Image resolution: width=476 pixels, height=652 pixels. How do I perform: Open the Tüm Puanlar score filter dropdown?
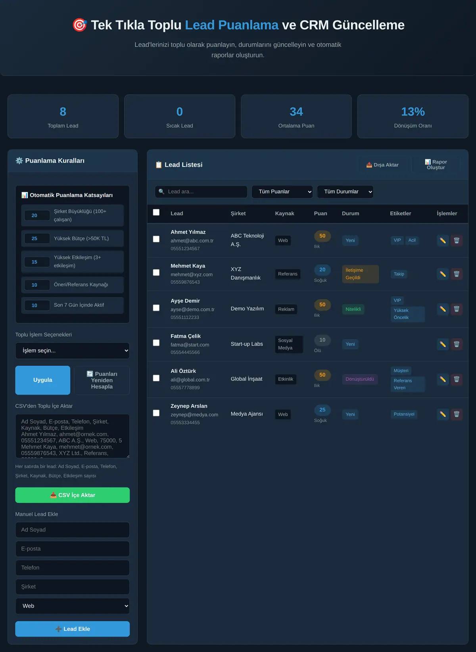coord(282,192)
